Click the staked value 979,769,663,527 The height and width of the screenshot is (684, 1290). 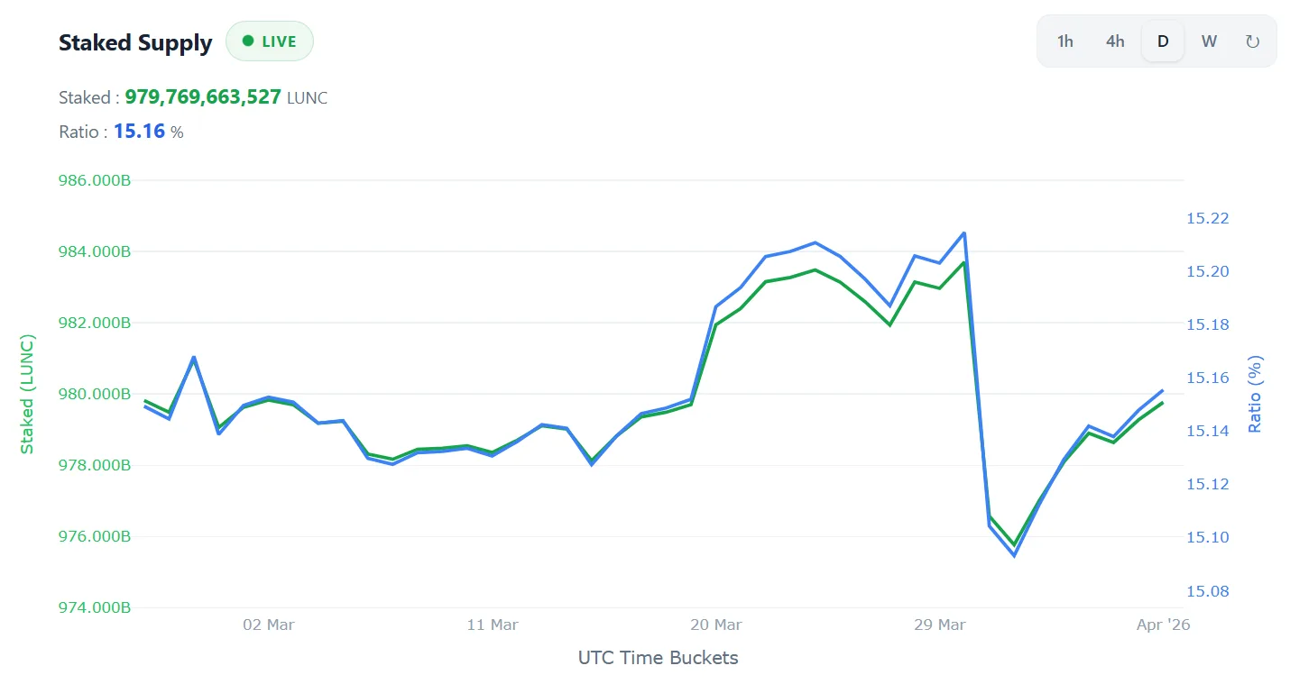[203, 97]
